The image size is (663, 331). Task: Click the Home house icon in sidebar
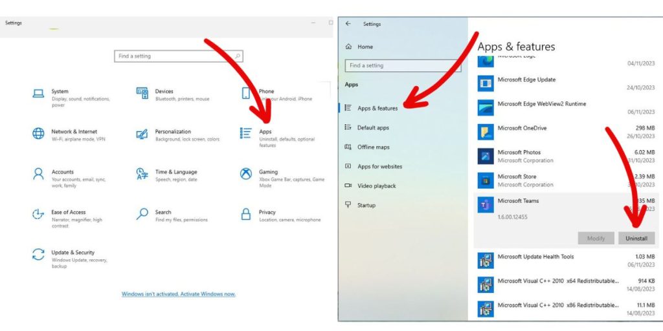tap(348, 47)
